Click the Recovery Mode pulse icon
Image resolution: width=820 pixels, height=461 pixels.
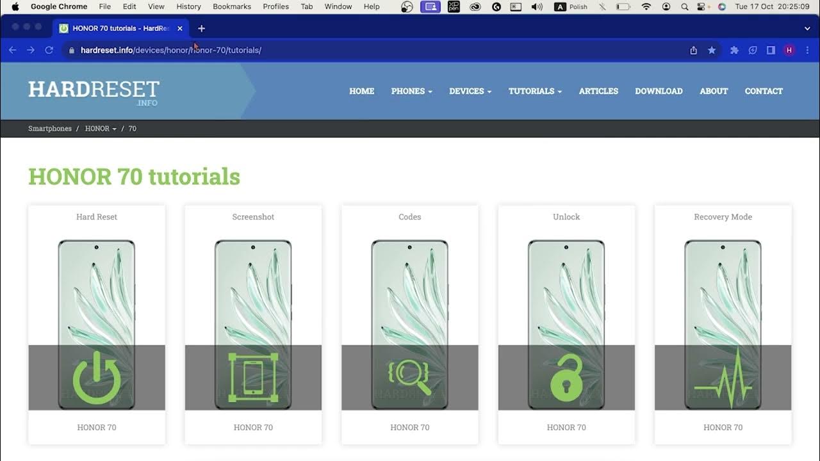723,378
